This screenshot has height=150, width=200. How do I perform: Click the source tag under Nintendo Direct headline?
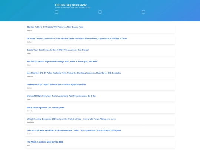tap(29, 53)
